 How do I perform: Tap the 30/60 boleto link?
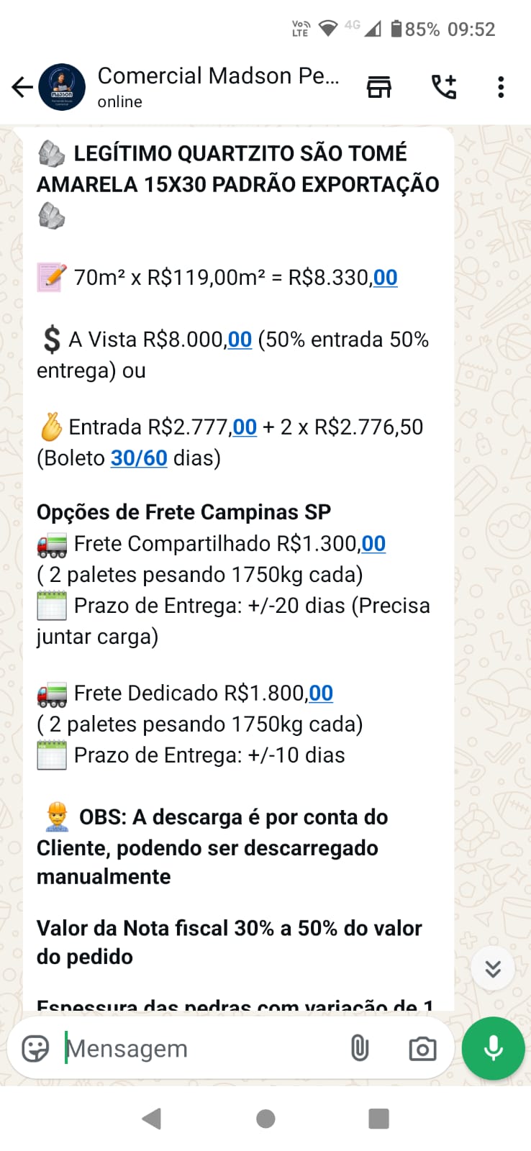click(139, 458)
